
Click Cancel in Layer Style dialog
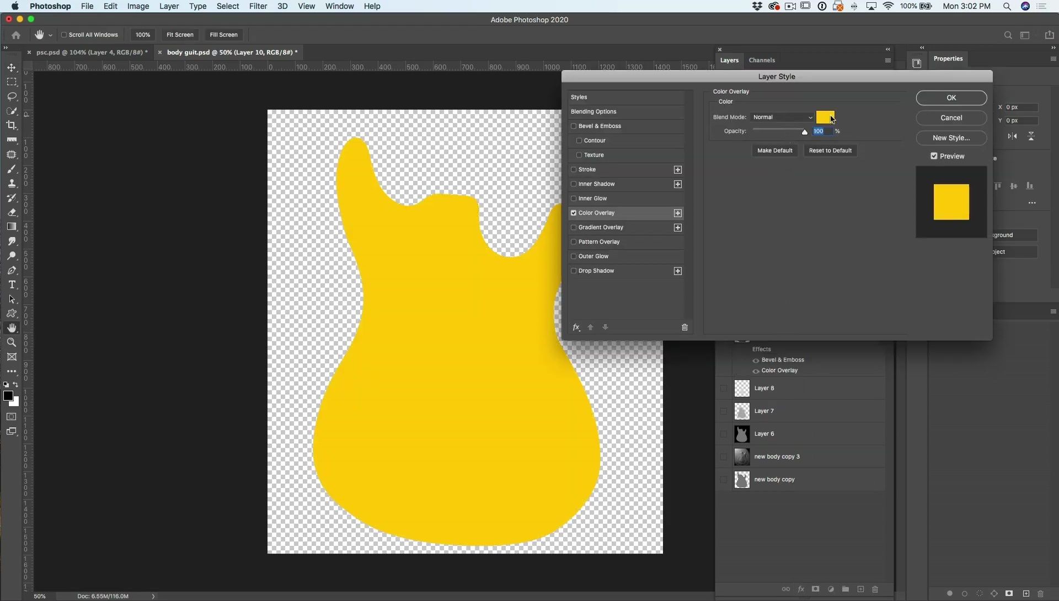951,117
